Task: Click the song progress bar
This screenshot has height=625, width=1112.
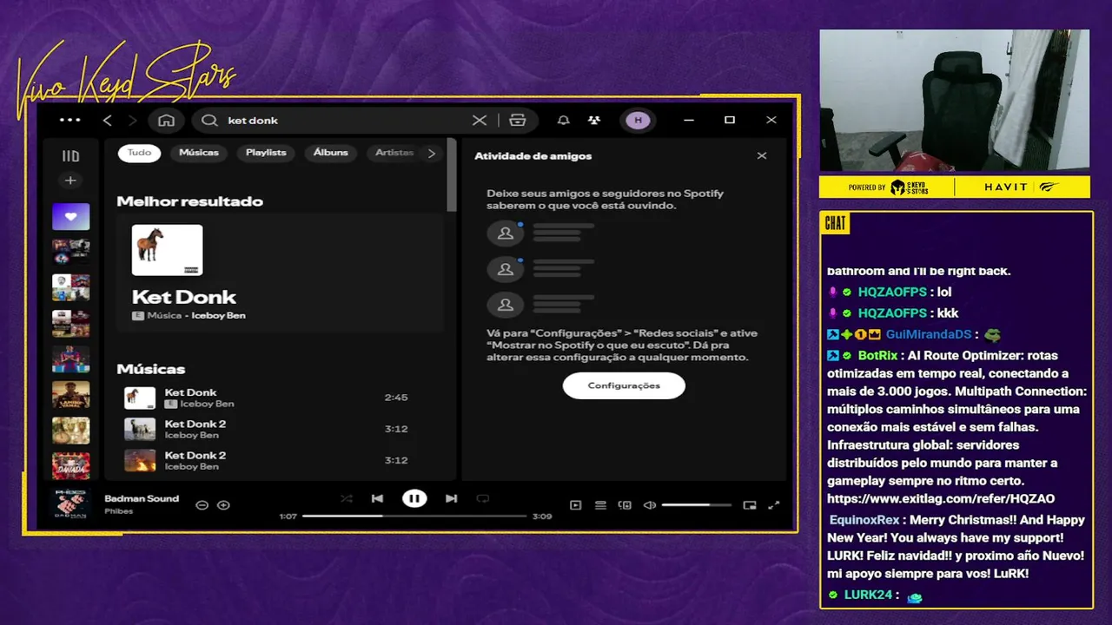Action: click(x=414, y=516)
